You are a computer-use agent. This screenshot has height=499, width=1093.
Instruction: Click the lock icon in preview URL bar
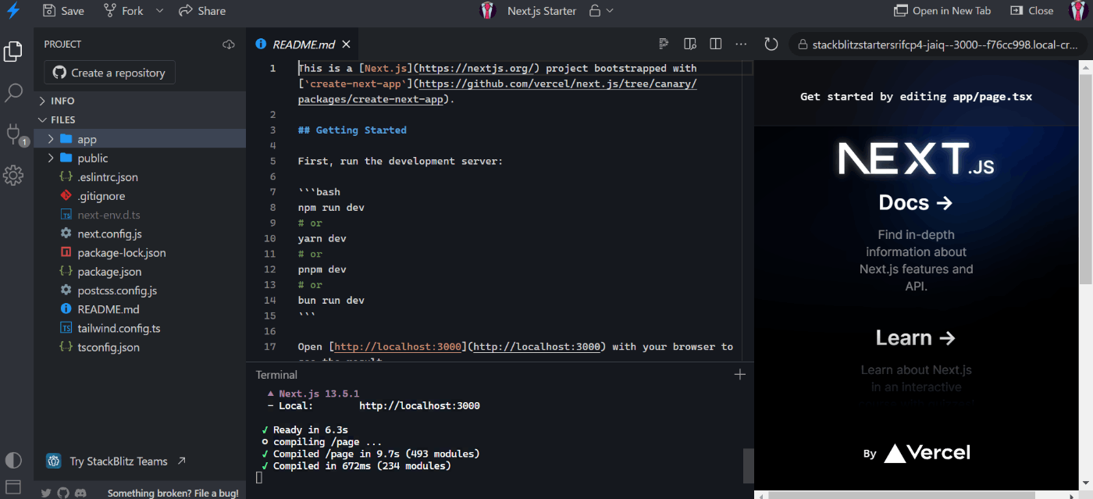coord(802,45)
